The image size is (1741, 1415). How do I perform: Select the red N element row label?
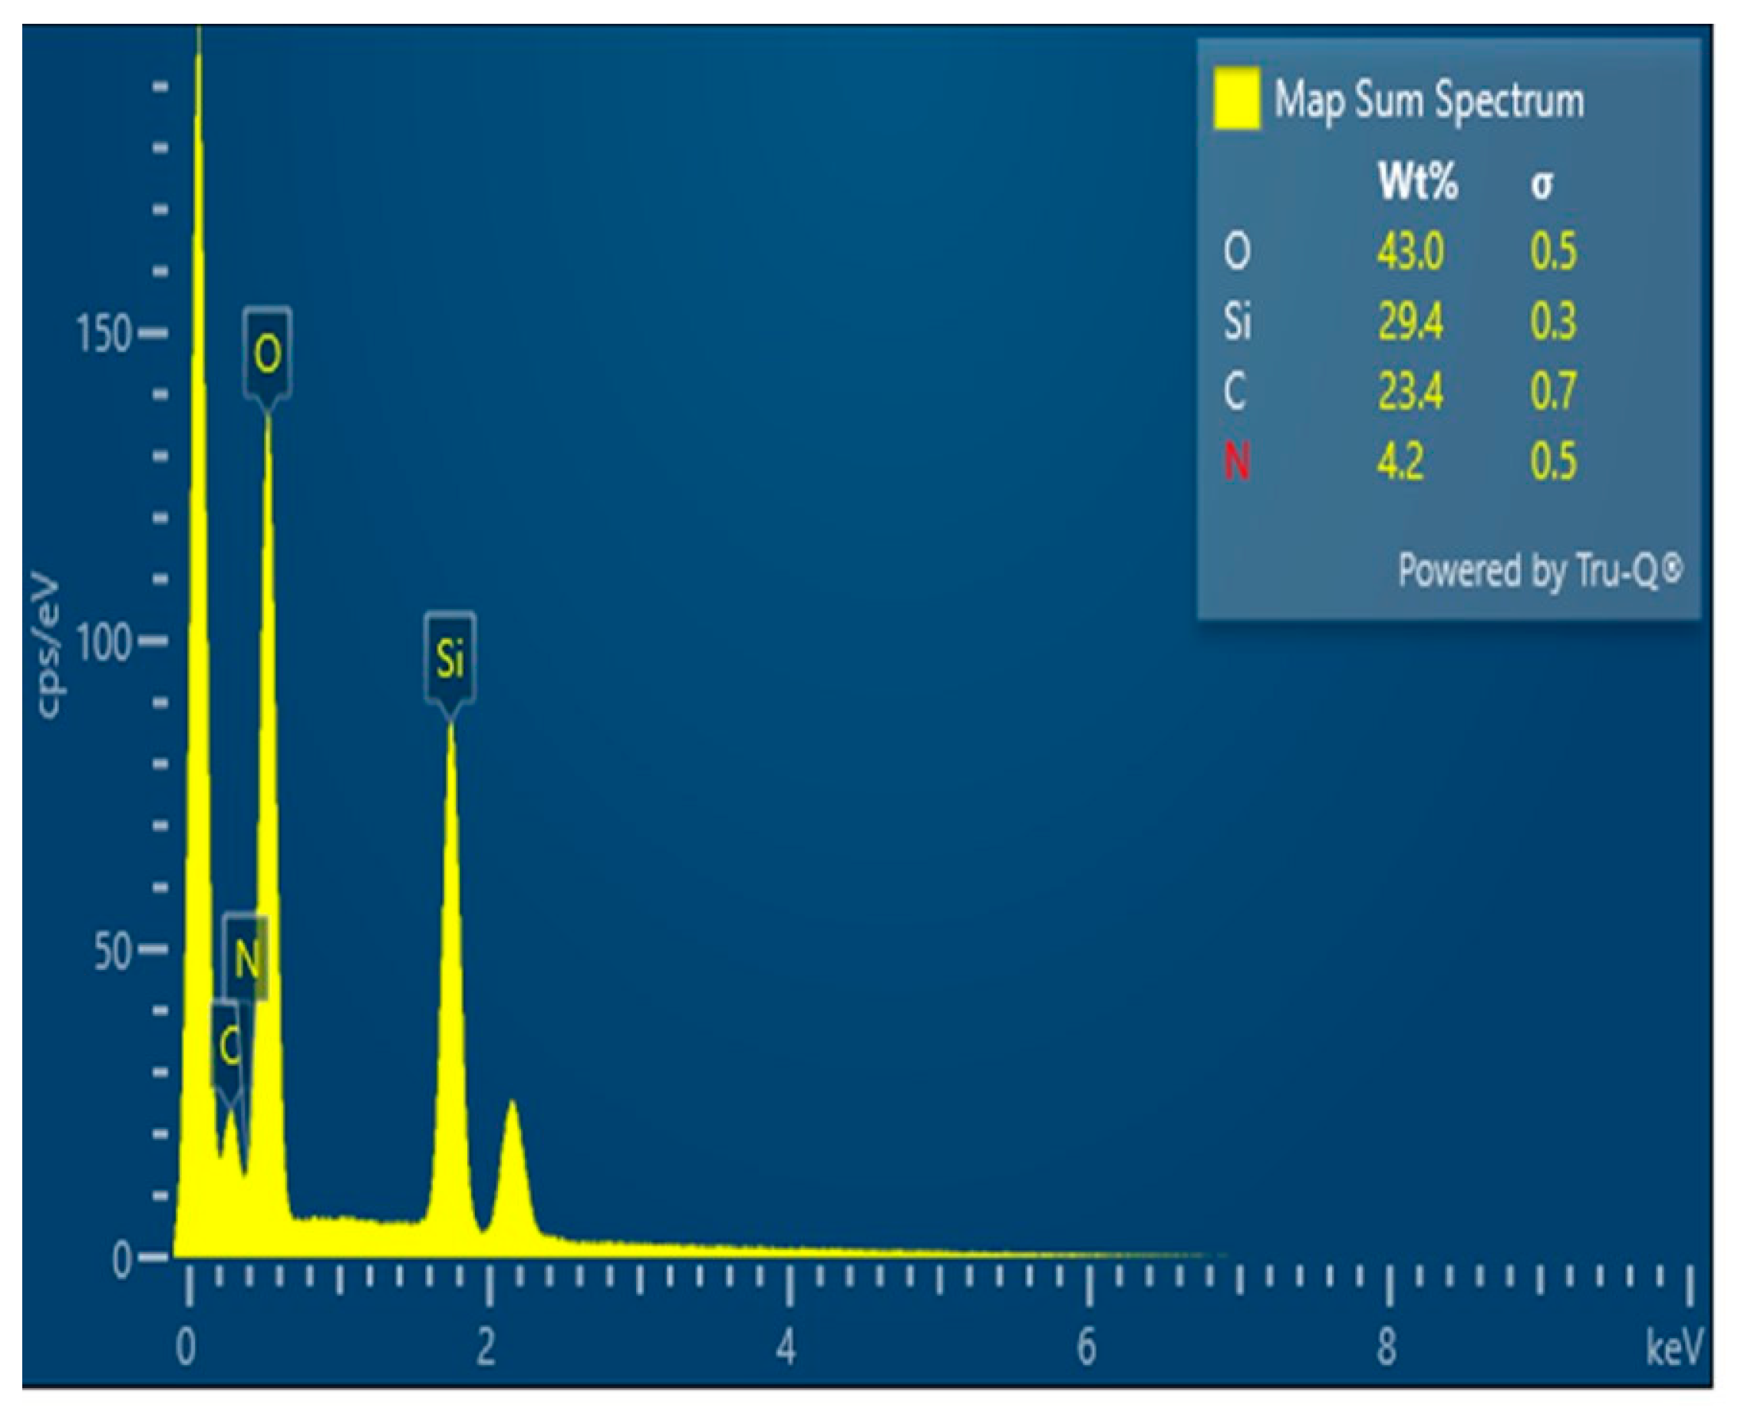1236,462
